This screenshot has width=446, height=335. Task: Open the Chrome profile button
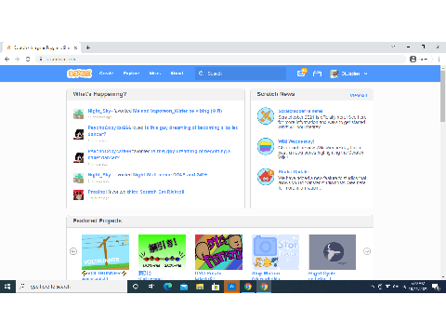(x=419, y=59)
